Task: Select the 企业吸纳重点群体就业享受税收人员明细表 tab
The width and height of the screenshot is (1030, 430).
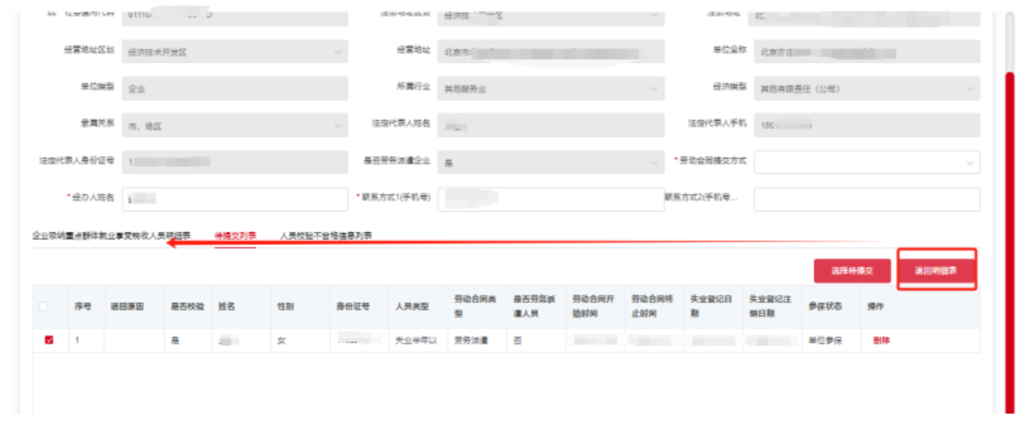Action: [x=111, y=236]
